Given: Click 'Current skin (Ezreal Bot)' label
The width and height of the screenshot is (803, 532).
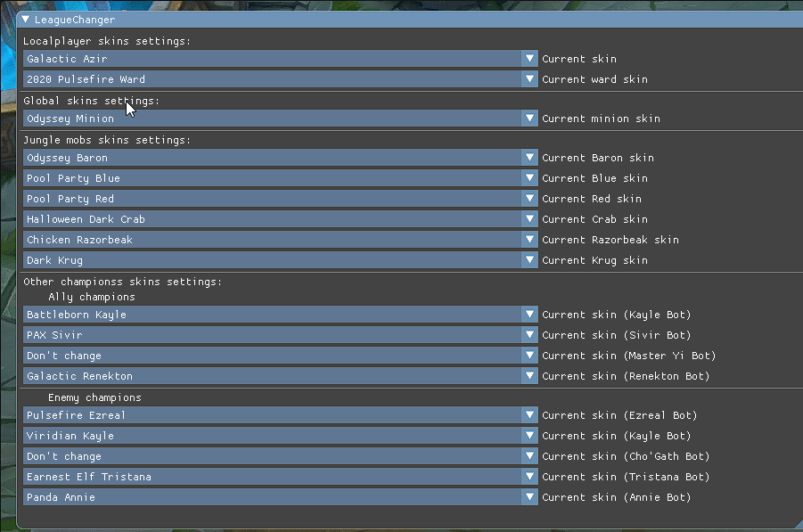Looking at the screenshot, I should point(619,416).
